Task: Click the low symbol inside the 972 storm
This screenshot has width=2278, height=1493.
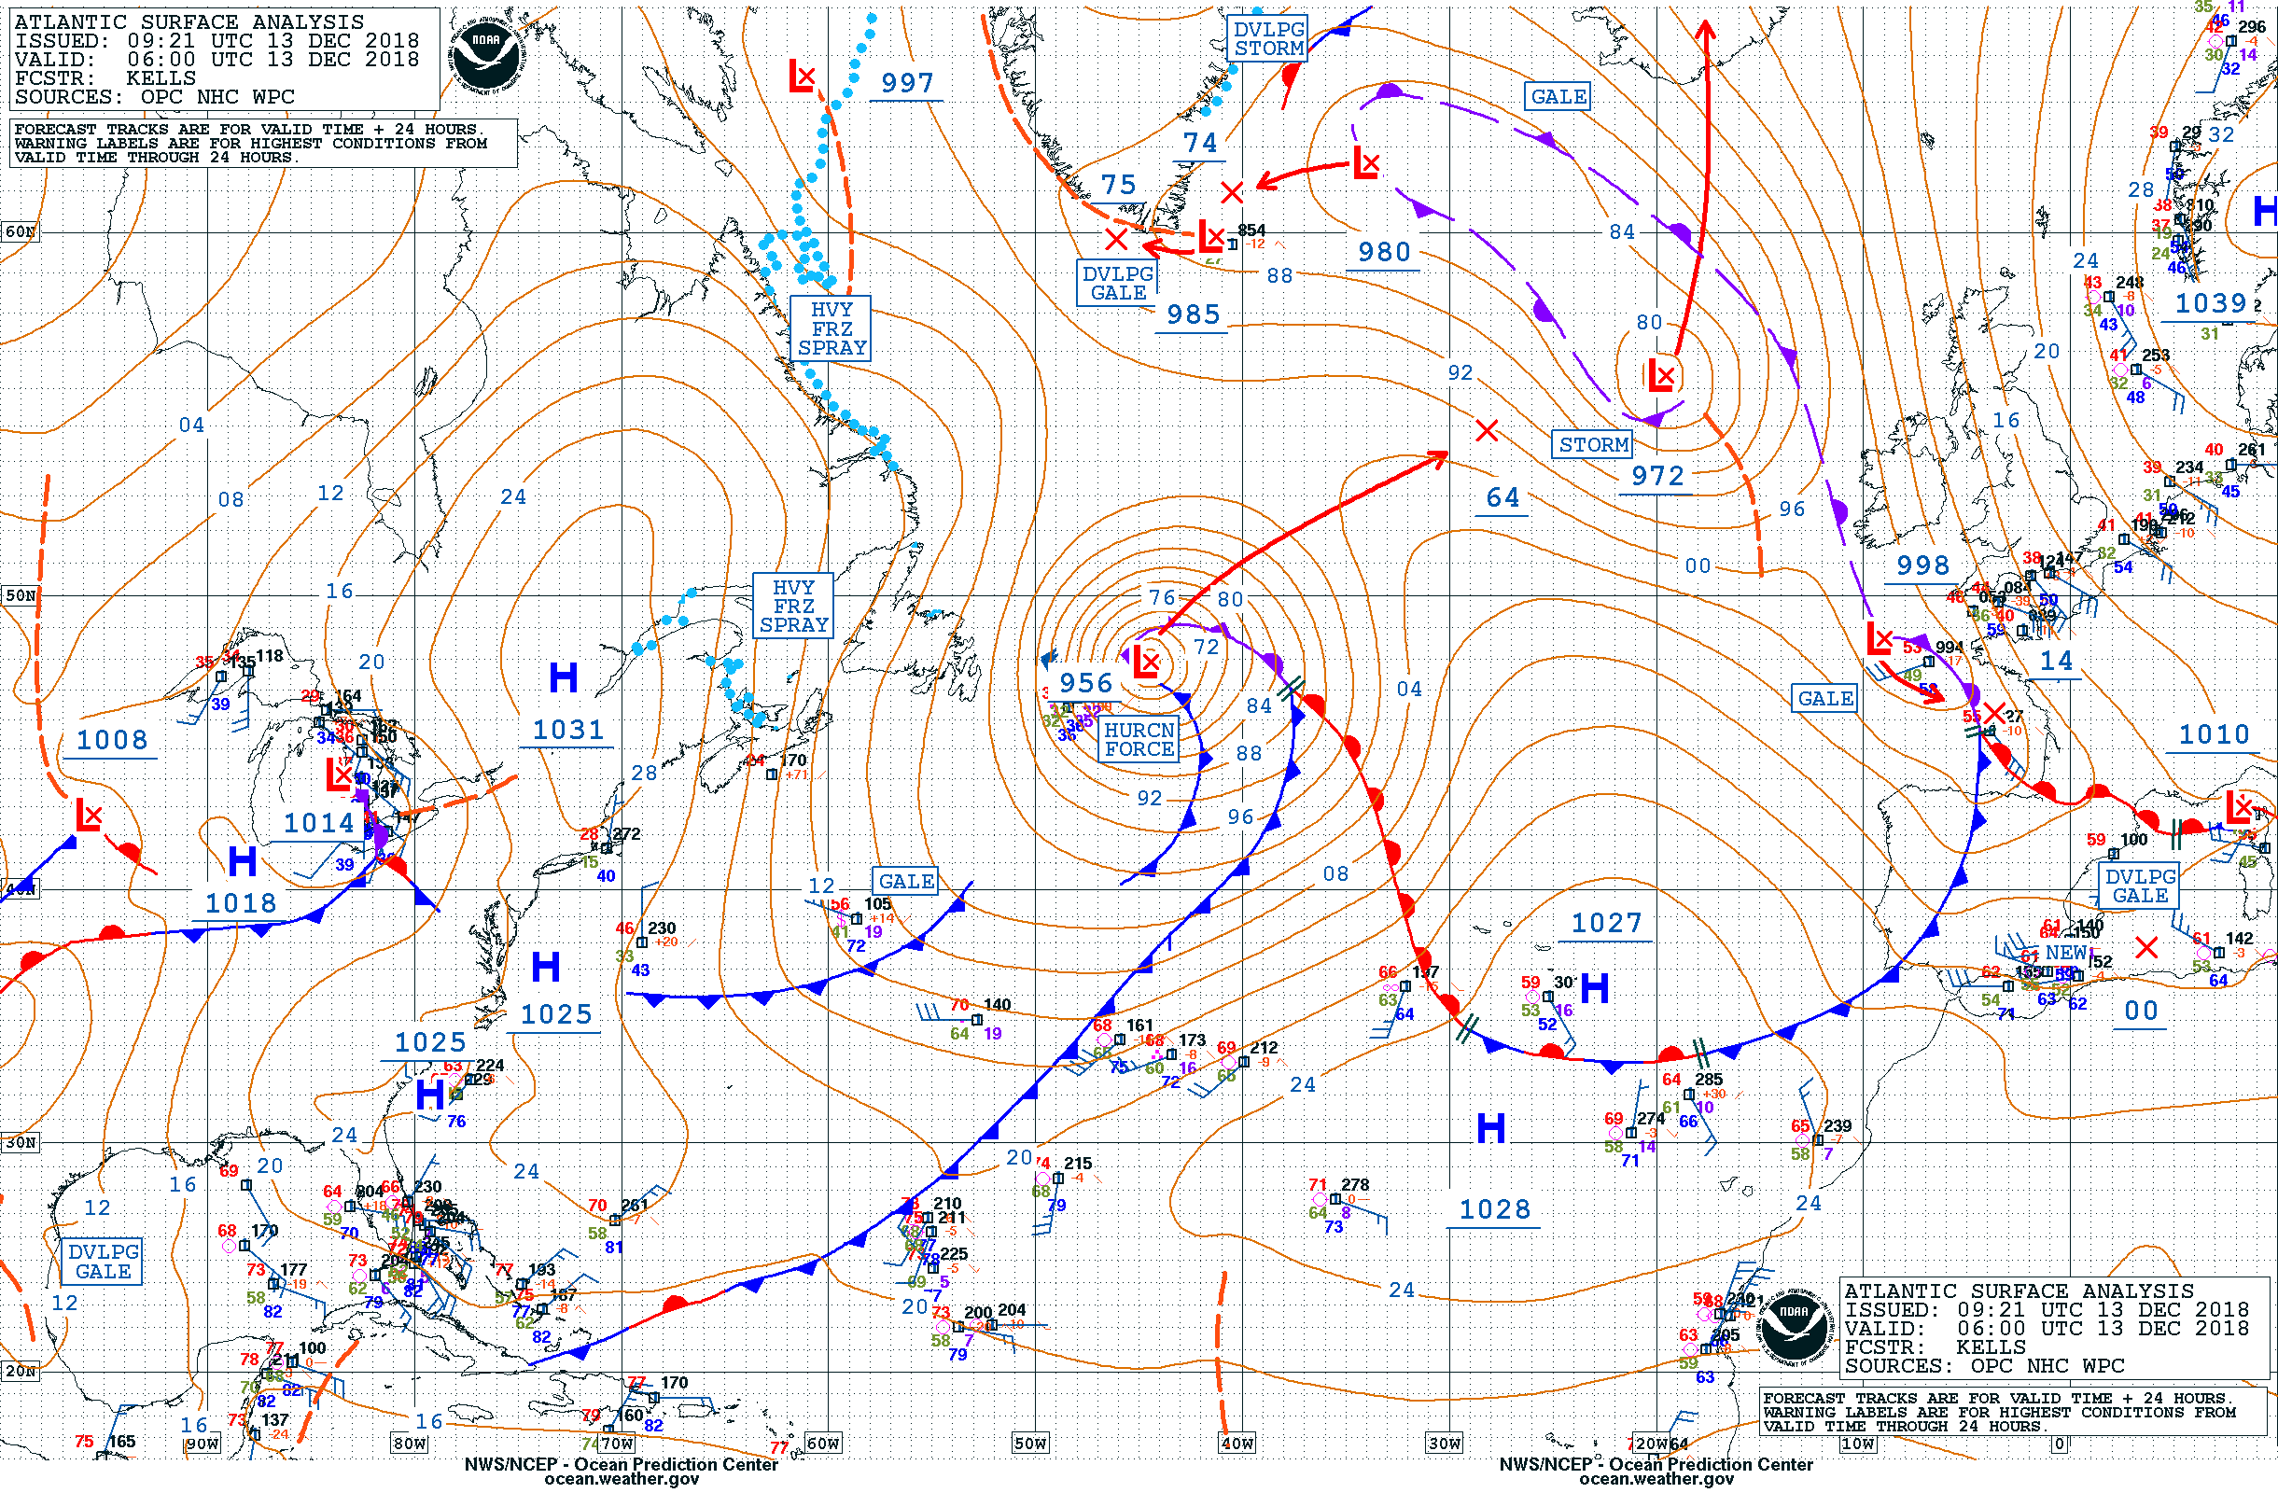Action: click(x=1663, y=374)
